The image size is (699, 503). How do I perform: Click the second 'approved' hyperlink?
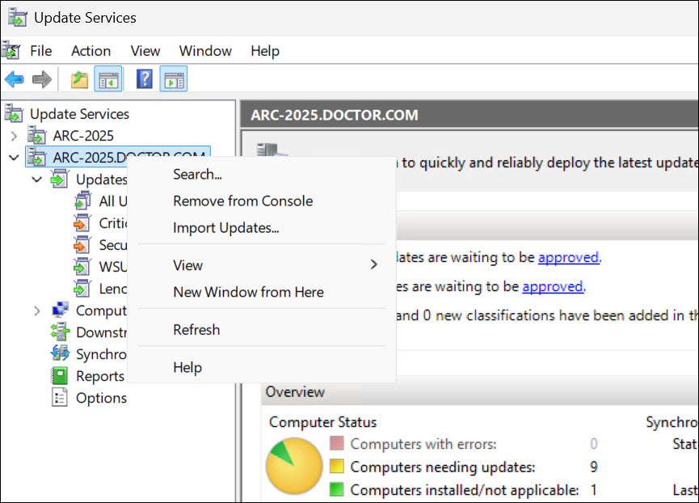(x=552, y=286)
